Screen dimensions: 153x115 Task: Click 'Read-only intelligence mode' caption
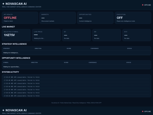pos(126,21)
